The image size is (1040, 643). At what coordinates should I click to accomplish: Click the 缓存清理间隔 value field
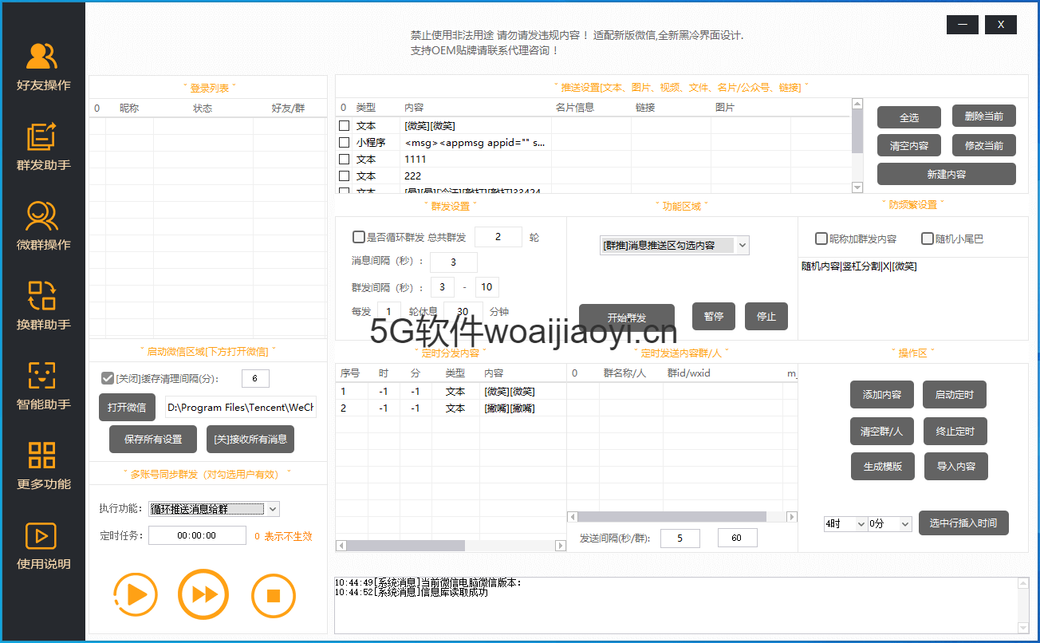tap(255, 379)
